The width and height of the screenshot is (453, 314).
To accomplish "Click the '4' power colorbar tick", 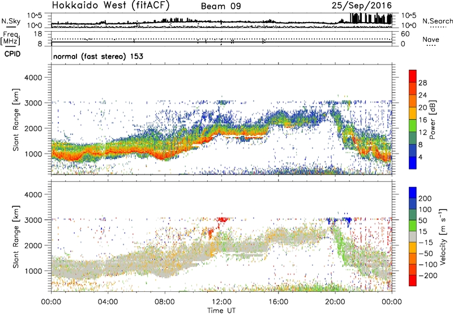I will tap(420, 157).
